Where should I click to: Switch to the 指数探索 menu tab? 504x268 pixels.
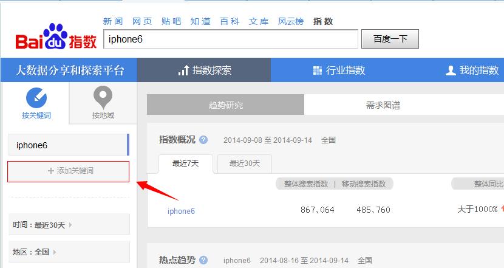pos(204,70)
